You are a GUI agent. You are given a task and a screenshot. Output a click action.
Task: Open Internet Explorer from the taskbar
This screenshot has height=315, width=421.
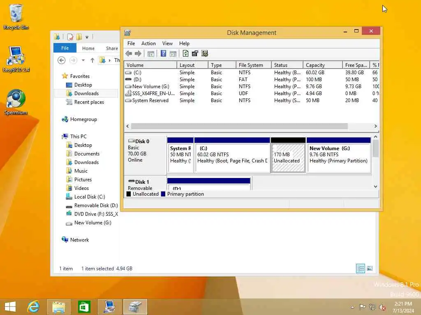34,306
